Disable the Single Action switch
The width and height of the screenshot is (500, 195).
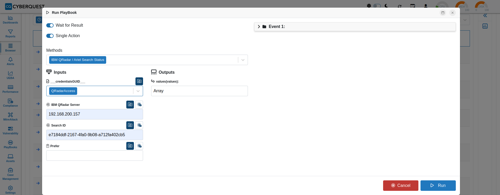50,36
